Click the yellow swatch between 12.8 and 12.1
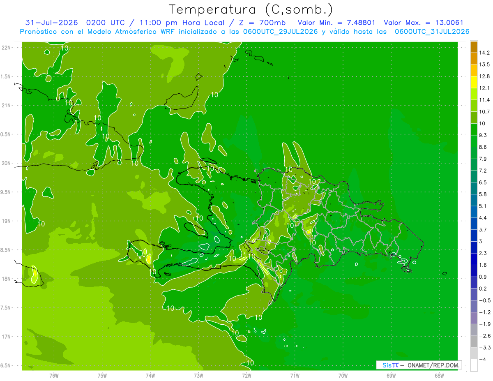The image size is (493, 381). click(x=474, y=82)
